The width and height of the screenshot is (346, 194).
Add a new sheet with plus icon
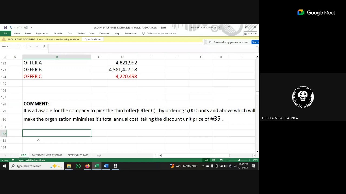tap(99, 155)
